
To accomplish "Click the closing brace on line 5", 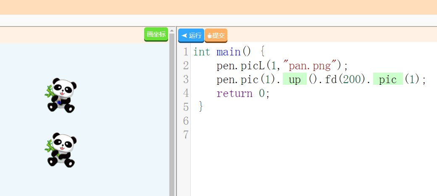I will point(201,107).
